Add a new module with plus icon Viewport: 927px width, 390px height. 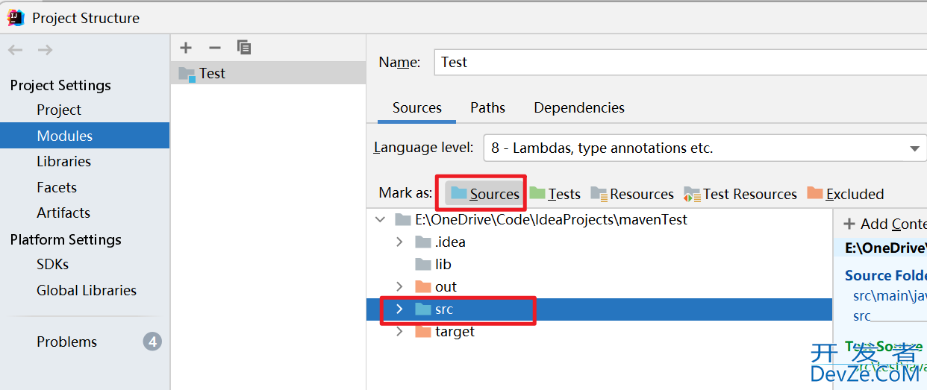[x=186, y=48]
